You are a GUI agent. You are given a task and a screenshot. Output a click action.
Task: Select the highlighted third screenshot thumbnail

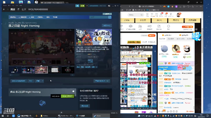coord(41,70)
